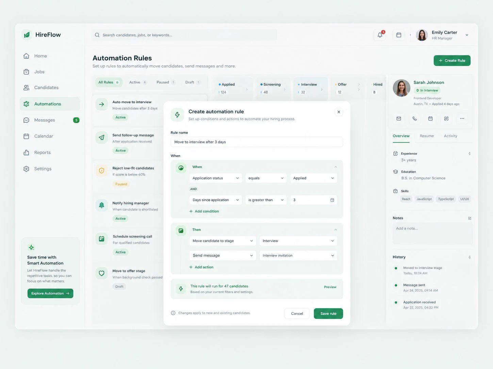This screenshot has height=369, width=493.
Task: Click the Rule name input field
Action: tap(257, 142)
